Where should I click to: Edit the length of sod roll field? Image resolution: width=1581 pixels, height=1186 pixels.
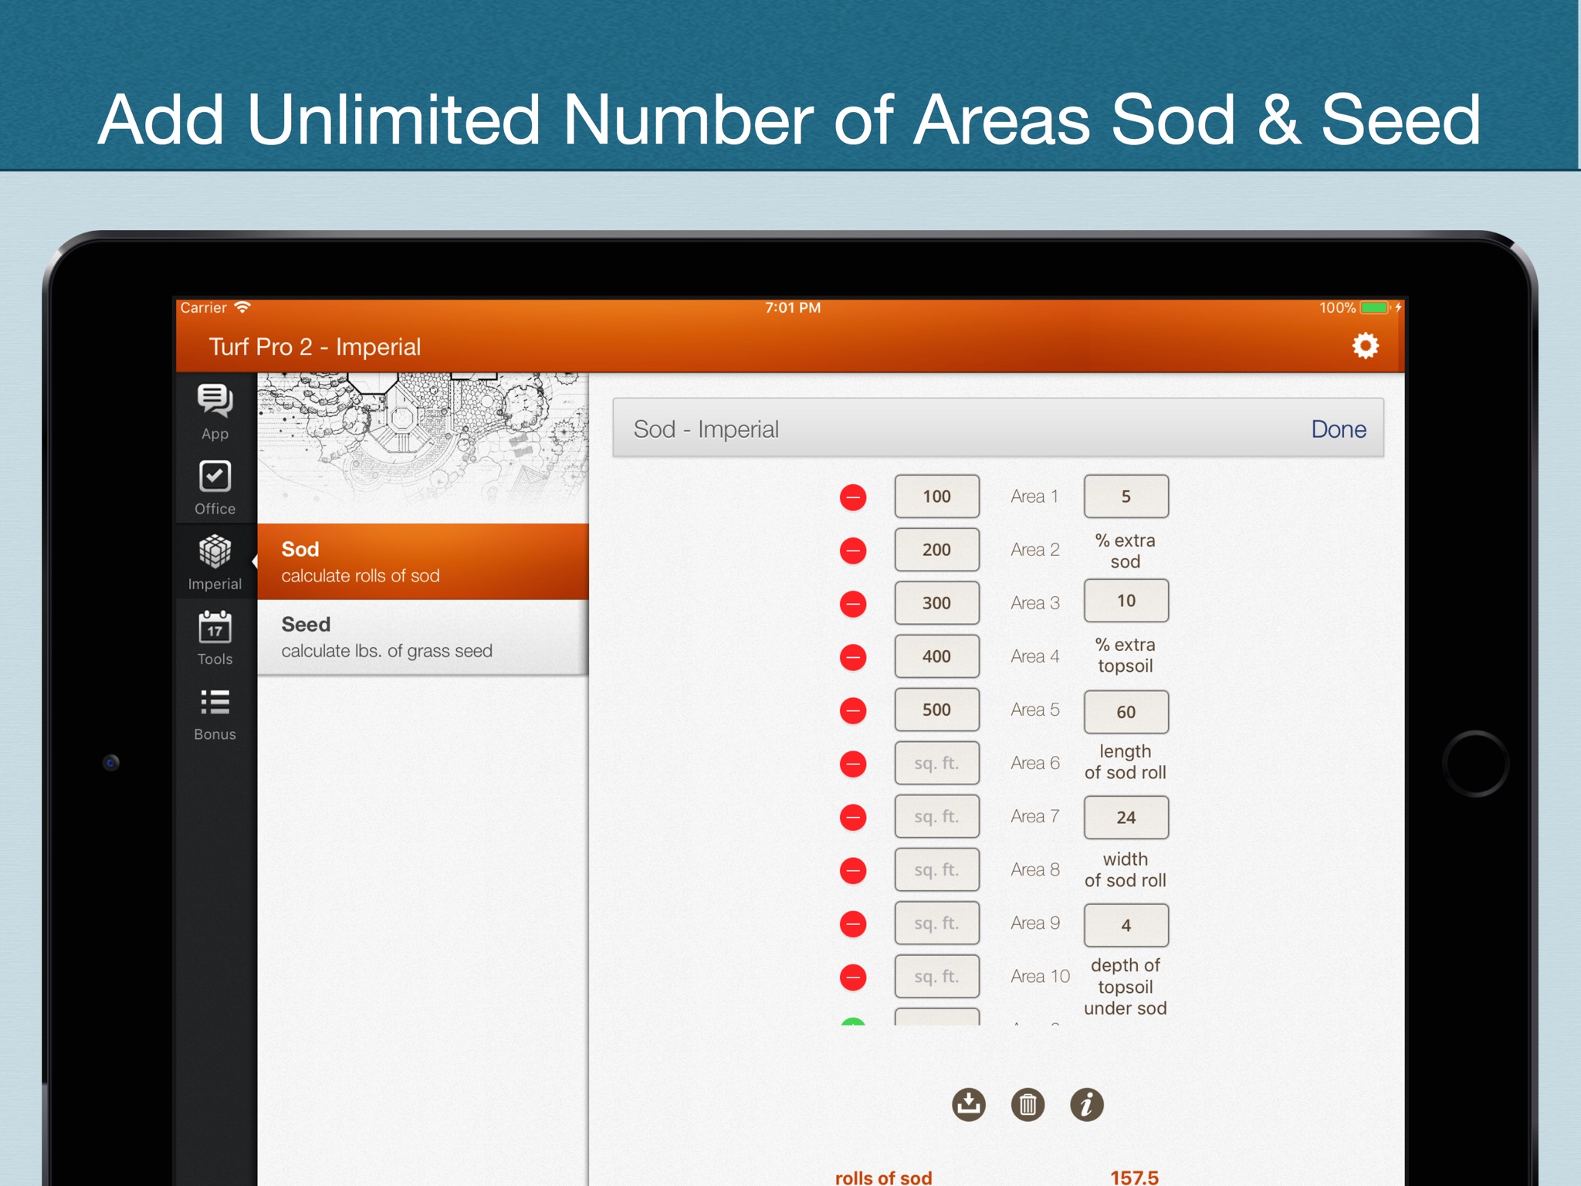click(1126, 712)
